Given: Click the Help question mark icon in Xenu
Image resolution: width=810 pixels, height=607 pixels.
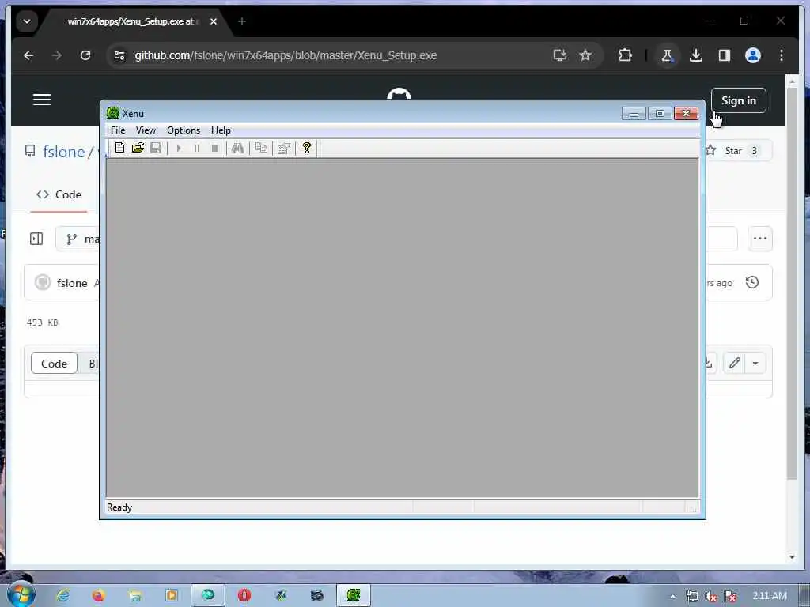Looking at the screenshot, I should click(307, 148).
